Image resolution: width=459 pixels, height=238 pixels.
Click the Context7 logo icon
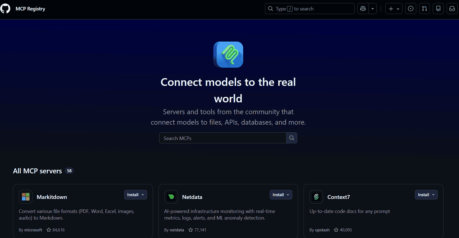point(316,197)
